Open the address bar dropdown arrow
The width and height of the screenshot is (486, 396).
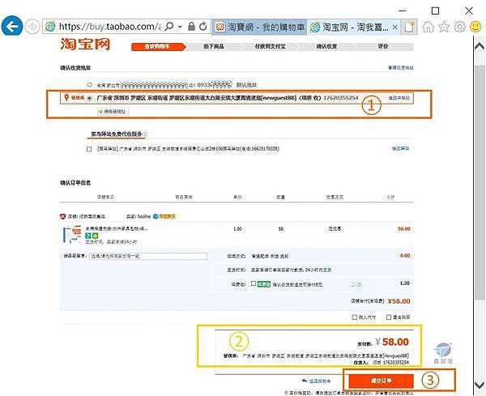click(180, 27)
